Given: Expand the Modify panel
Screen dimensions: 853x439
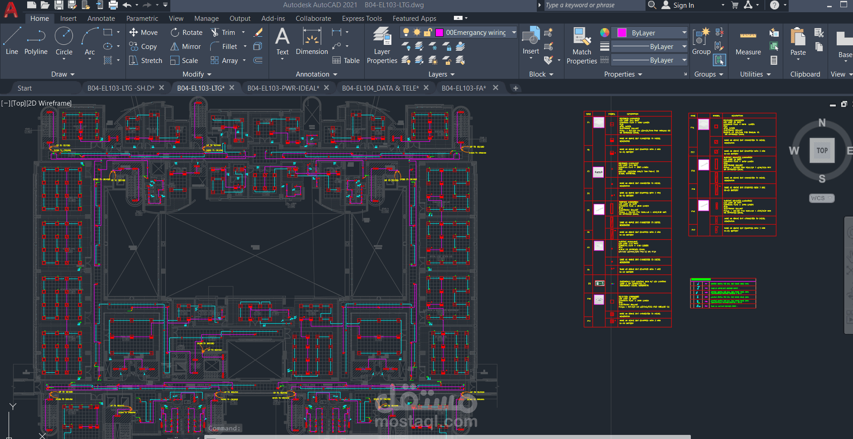Looking at the screenshot, I should tap(197, 74).
